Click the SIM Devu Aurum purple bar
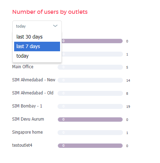The height and width of the screenshot is (163, 160). pos(90,120)
